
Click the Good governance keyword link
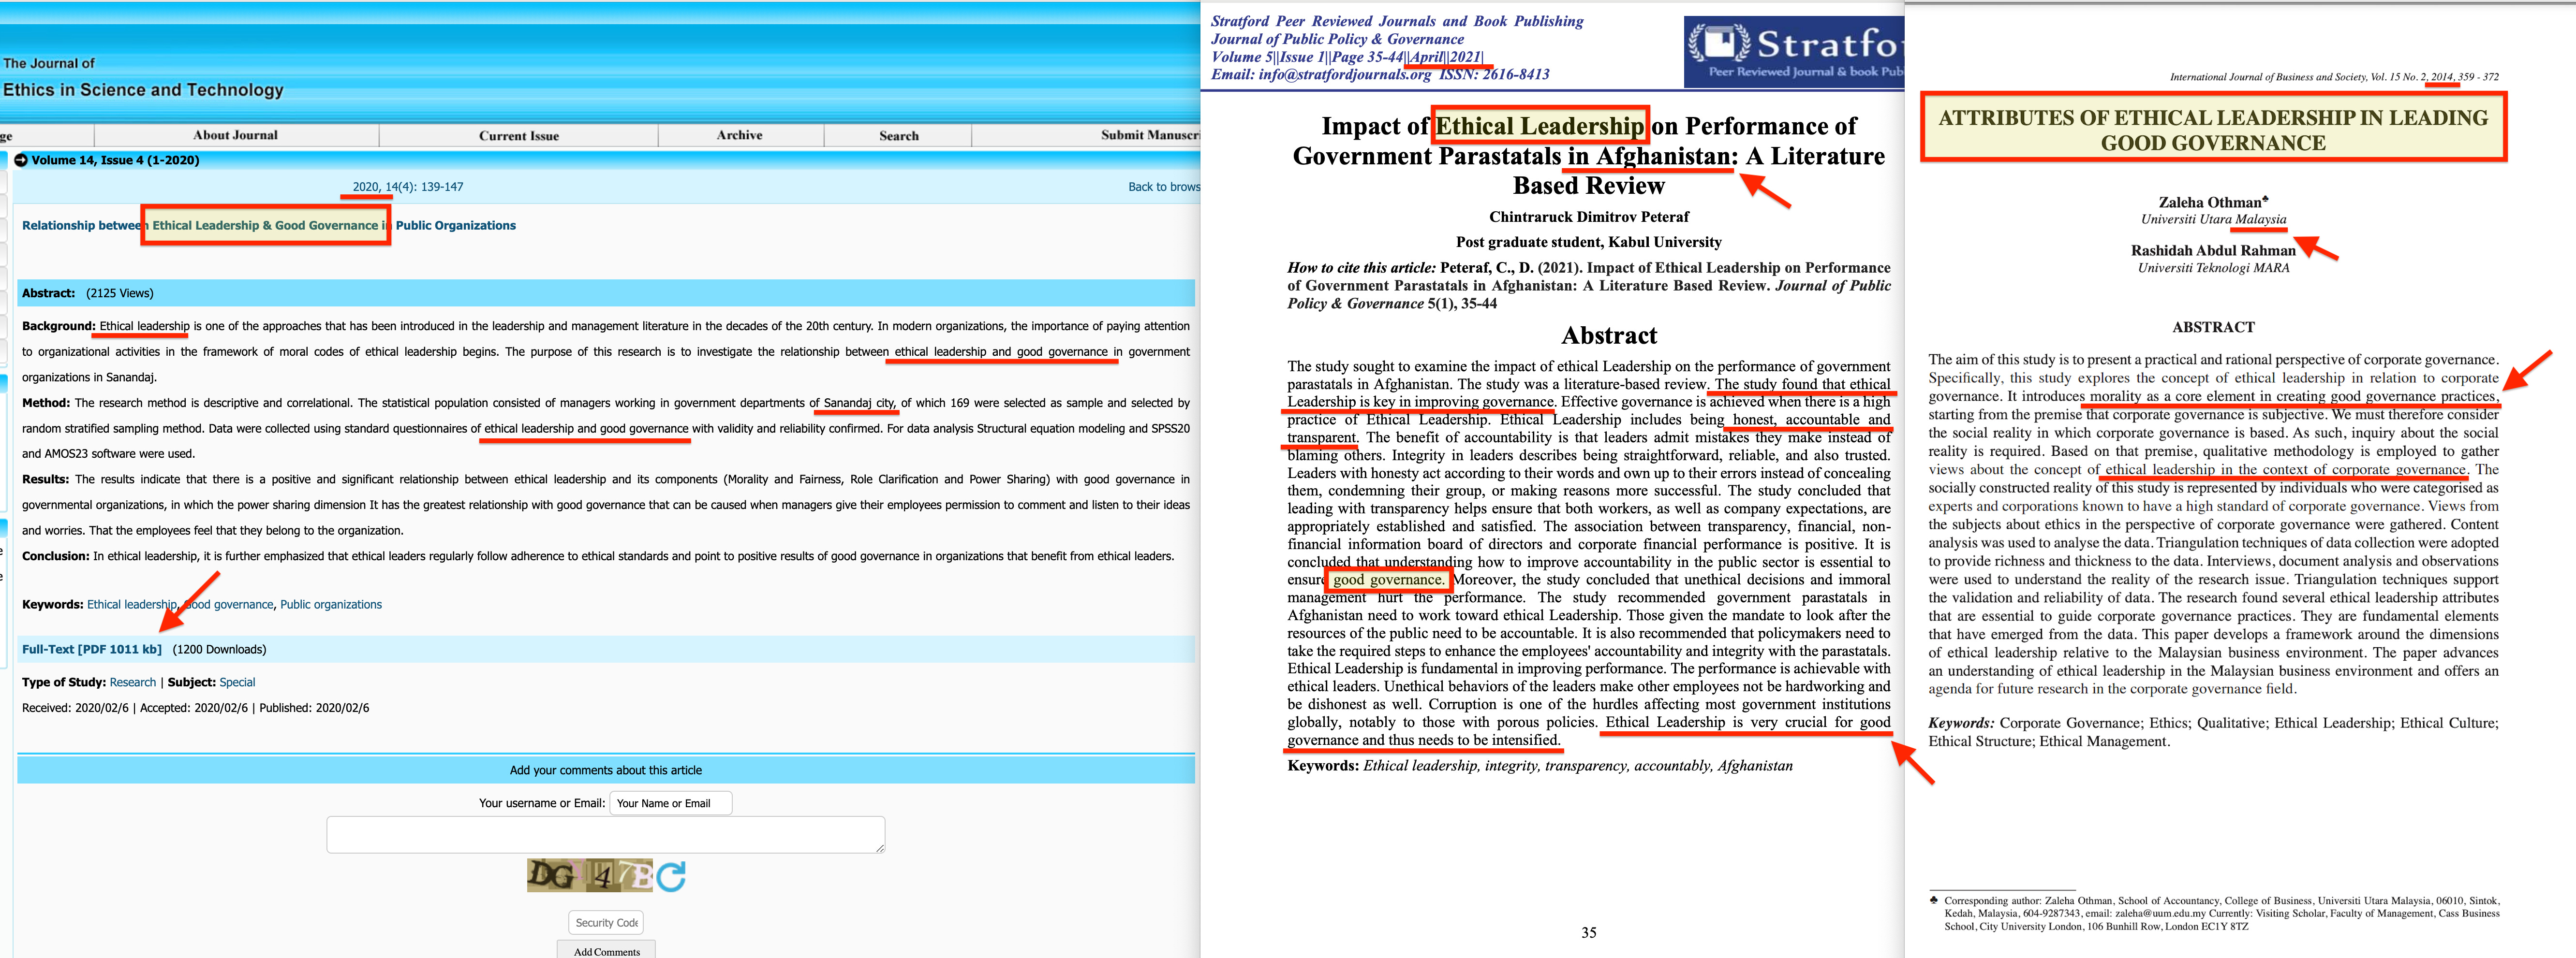pos(229,604)
